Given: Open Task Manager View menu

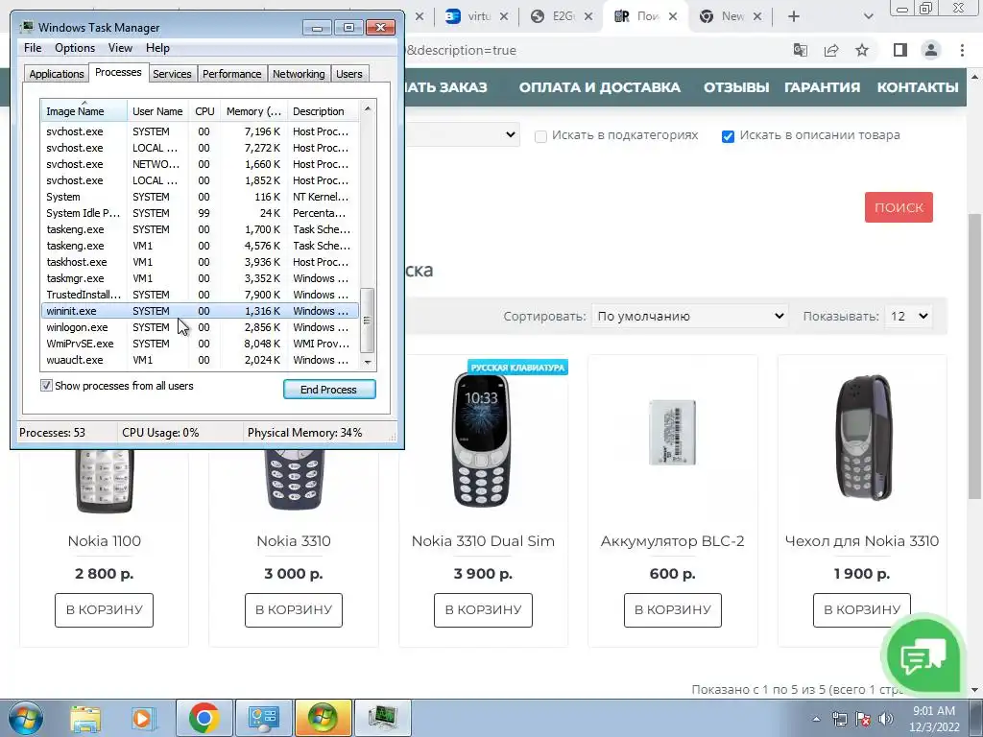Looking at the screenshot, I should point(120,48).
